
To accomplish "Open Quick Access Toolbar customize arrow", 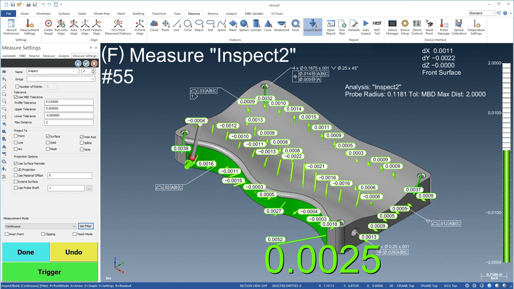I will coord(61,4).
